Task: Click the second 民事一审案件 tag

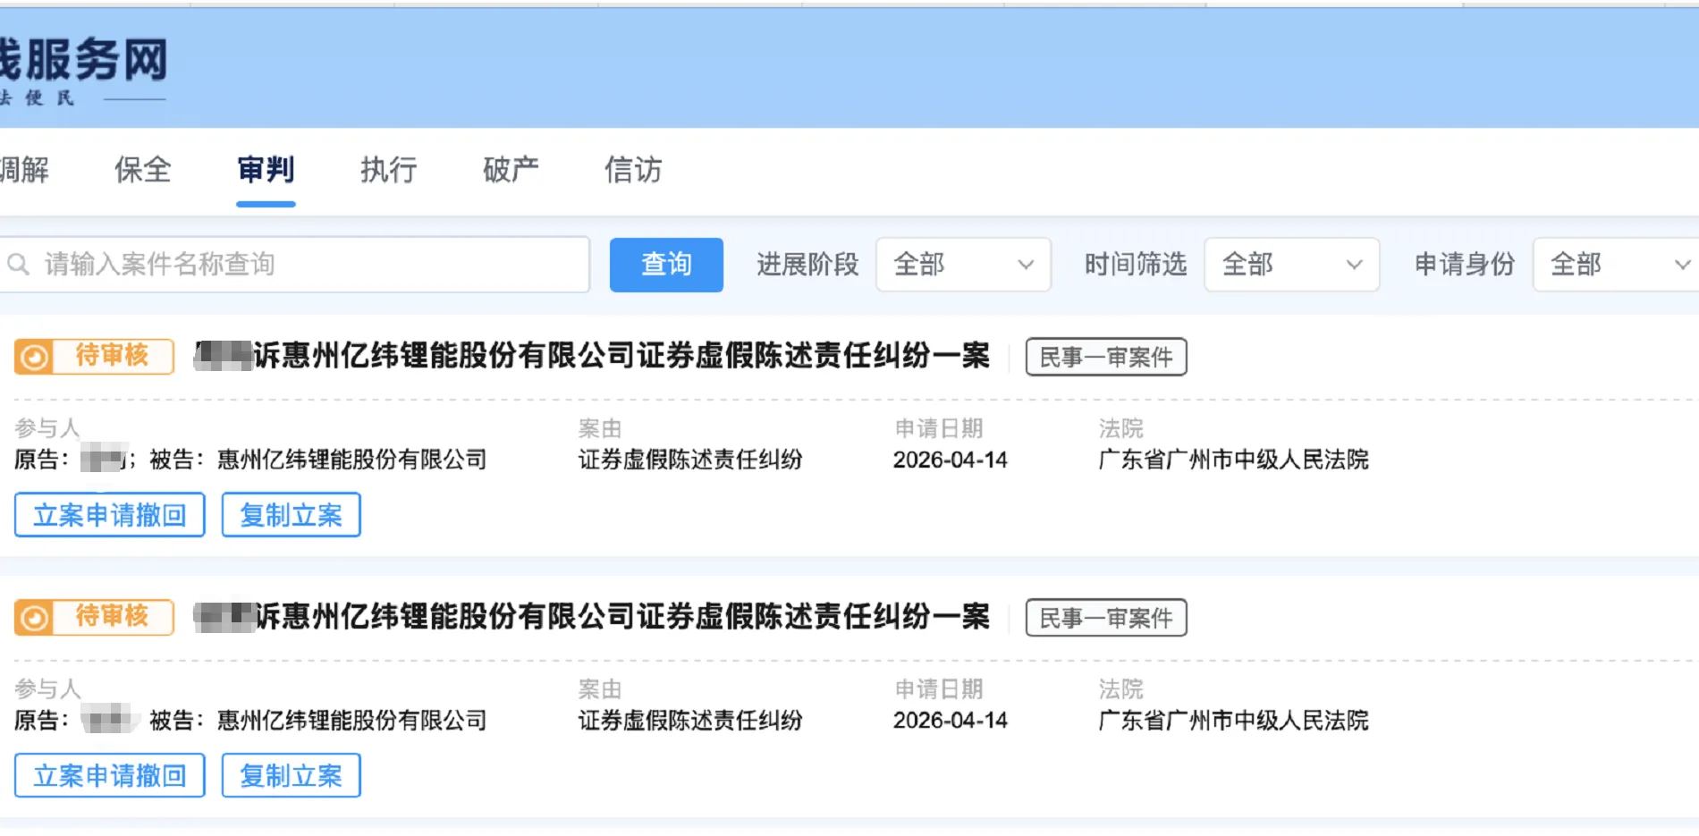Action: point(1106,618)
